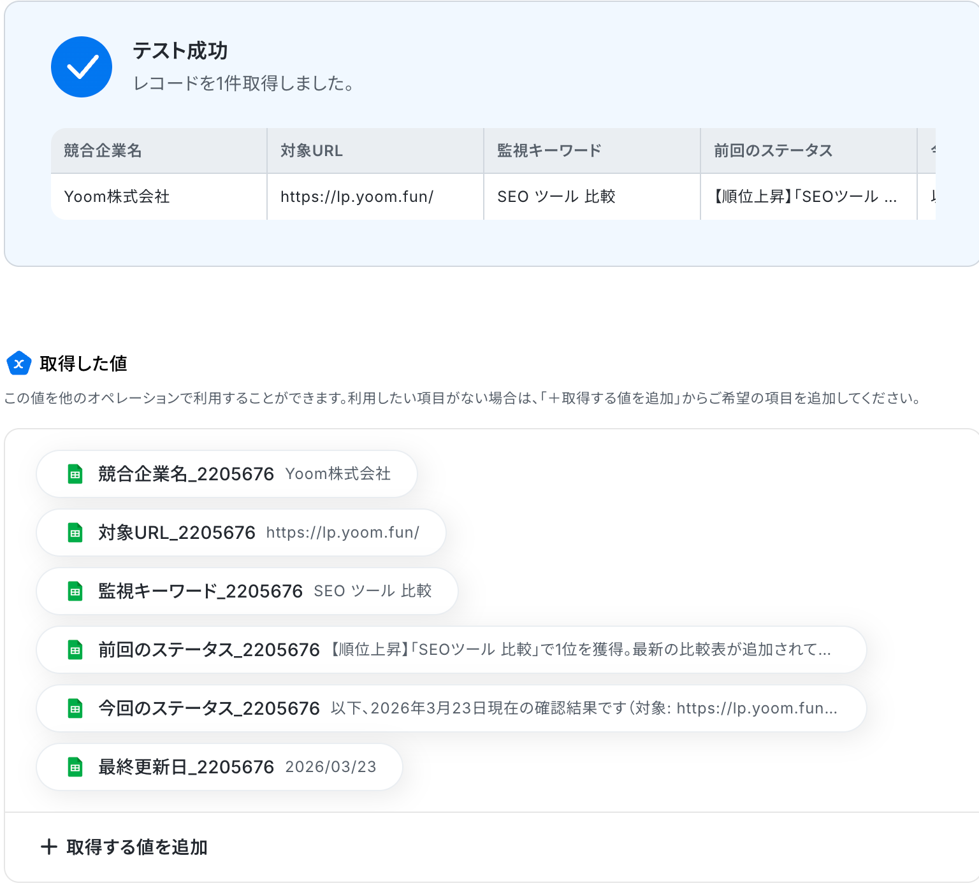
Task: Click the Sheets icon next to 今回のステータス_2205676
Action: [x=75, y=708]
